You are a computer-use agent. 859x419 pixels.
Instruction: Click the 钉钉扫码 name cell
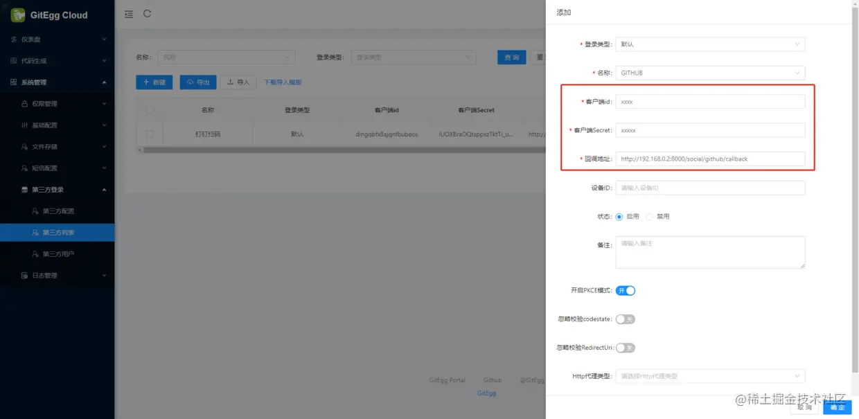[208, 134]
